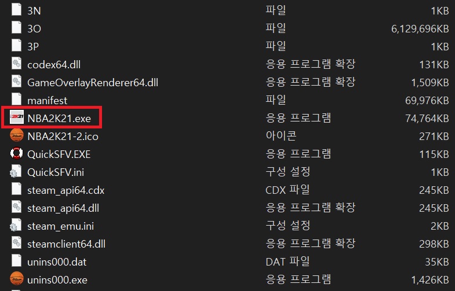Select the codex64.dll gear file icon
455x291 pixels.
click(17, 64)
